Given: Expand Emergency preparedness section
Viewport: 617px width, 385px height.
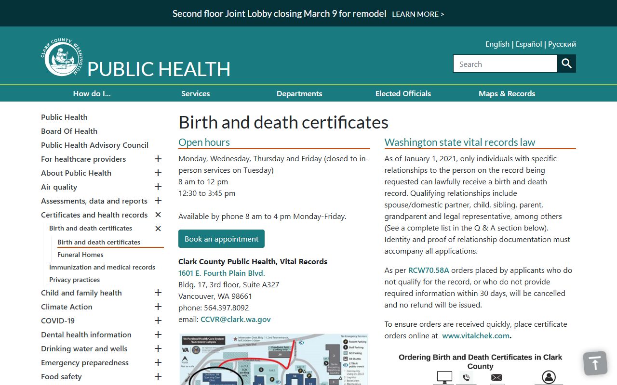Looking at the screenshot, I should (158, 362).
